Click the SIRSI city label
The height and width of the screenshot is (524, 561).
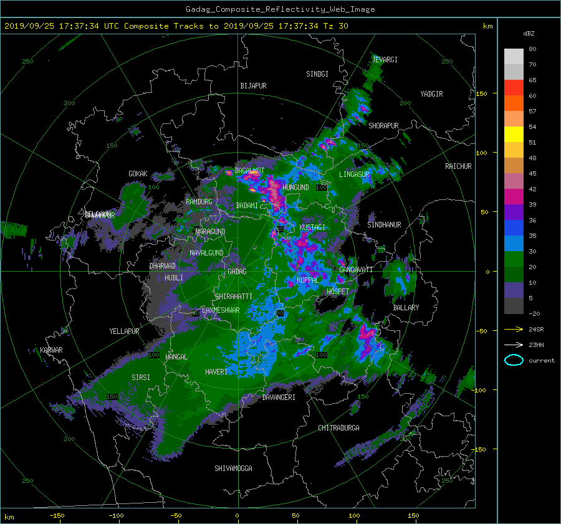click(x=141, y=378)
